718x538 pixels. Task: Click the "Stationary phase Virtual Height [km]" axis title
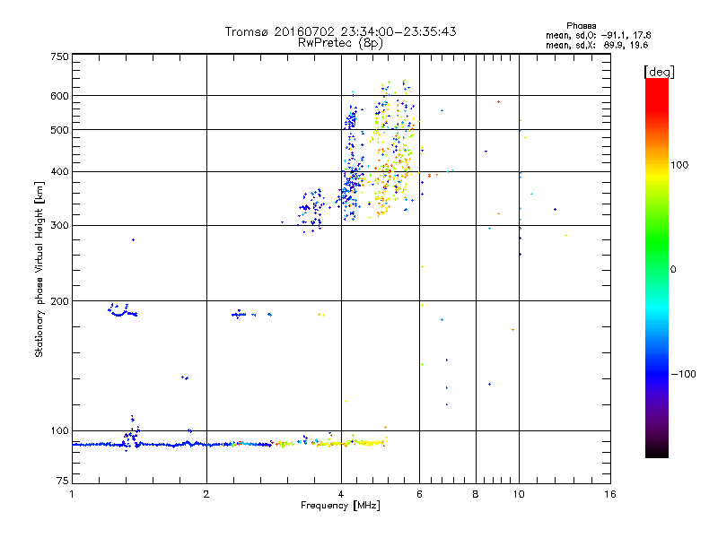pyautogui.click(x=39, y=269)
